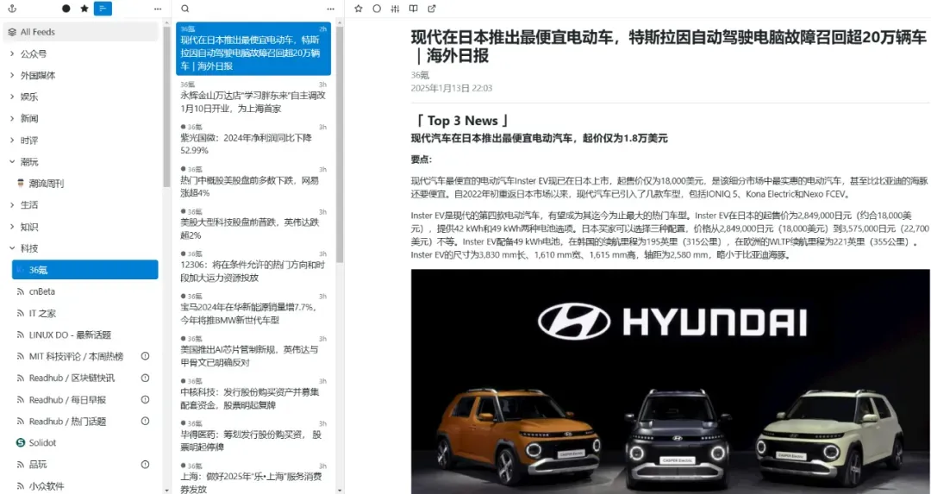Expand the 生活 folder
Screen dimensions: 931x494
tap(12, 205)
